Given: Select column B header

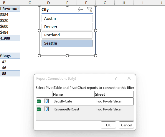Looking at the screenshot, I should (x=10, y=3).
